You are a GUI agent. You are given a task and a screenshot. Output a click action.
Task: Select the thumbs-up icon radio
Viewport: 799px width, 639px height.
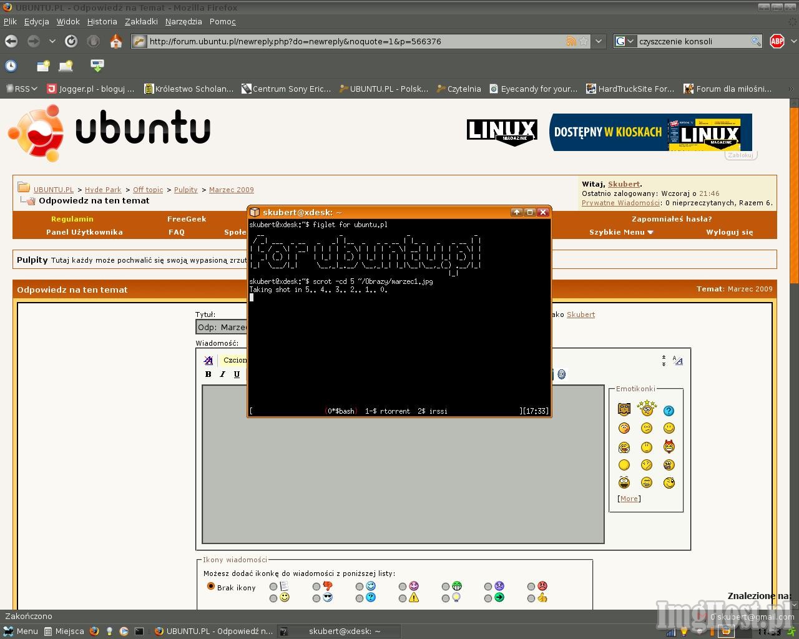pyautogui.click(x=531, y=598)
